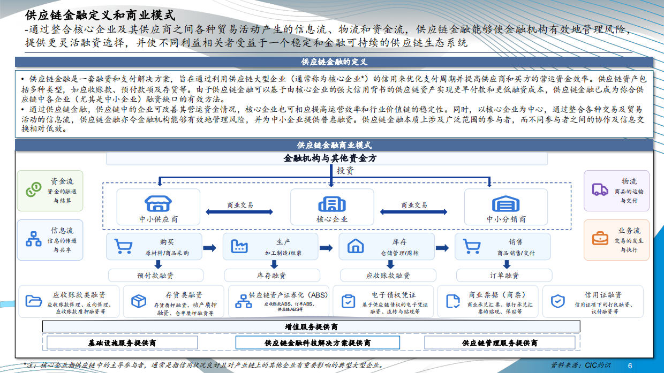Click the down arrow above 预付款融资
Image resolution: width=664 pixels, height=373 pixels.
point(158,264)
